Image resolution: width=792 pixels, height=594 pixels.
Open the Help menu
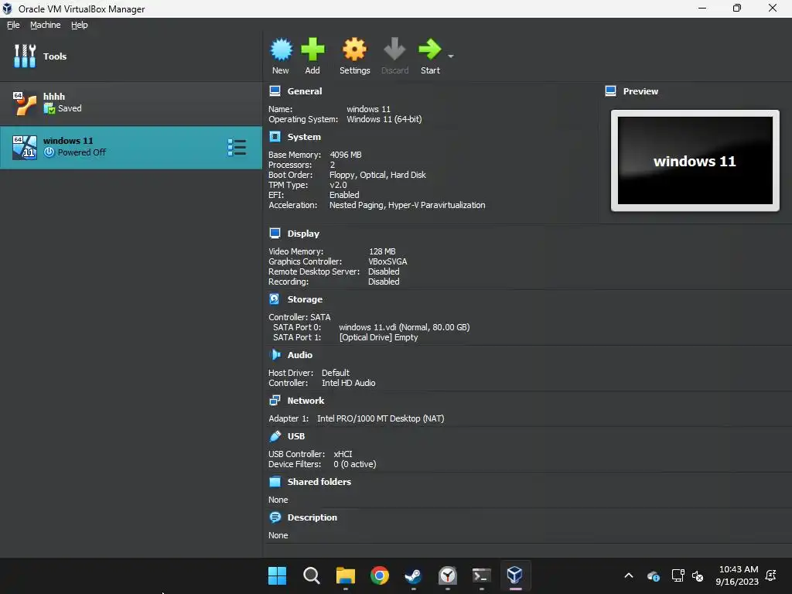coord(80,25)
